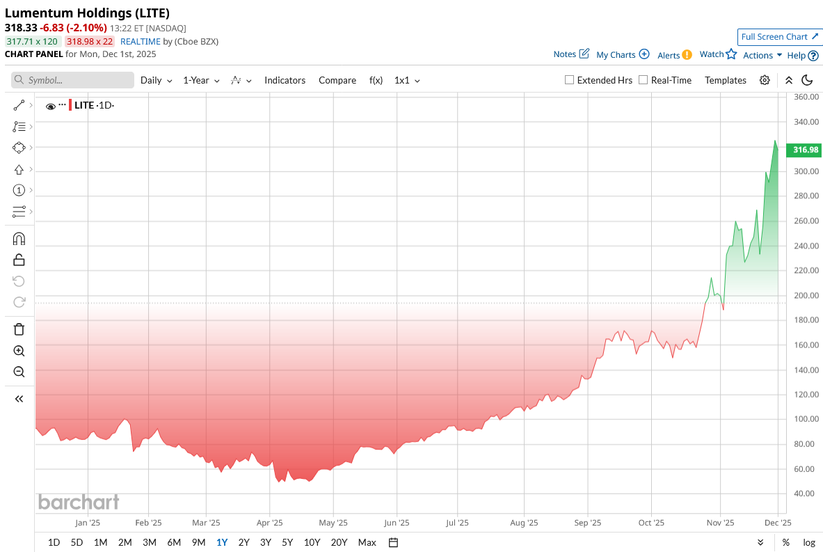Expand the bottom panel double chevron
This screenshot has height=552, width=823.
point(760,542)
